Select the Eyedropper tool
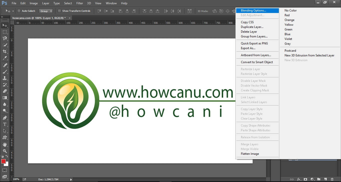Screen dimensions: 341x182 [5, 58]
